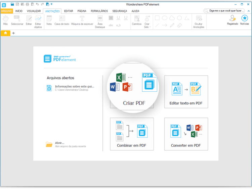
Task: Add a new tab with plus button
Action: pyautogui.click(x=13, y=33)
